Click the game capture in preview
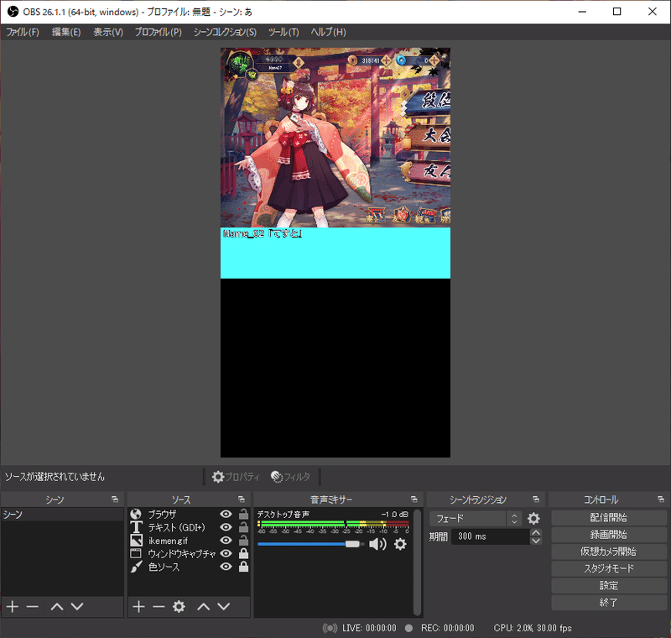The width and height of the screenshot is (671, 638). pyautogui.click(x=335, y=138)
